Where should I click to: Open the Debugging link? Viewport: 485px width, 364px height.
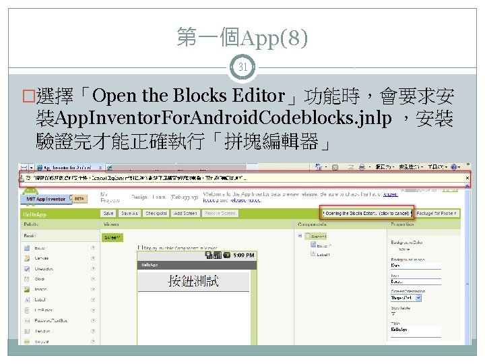(x=185, y=197)
